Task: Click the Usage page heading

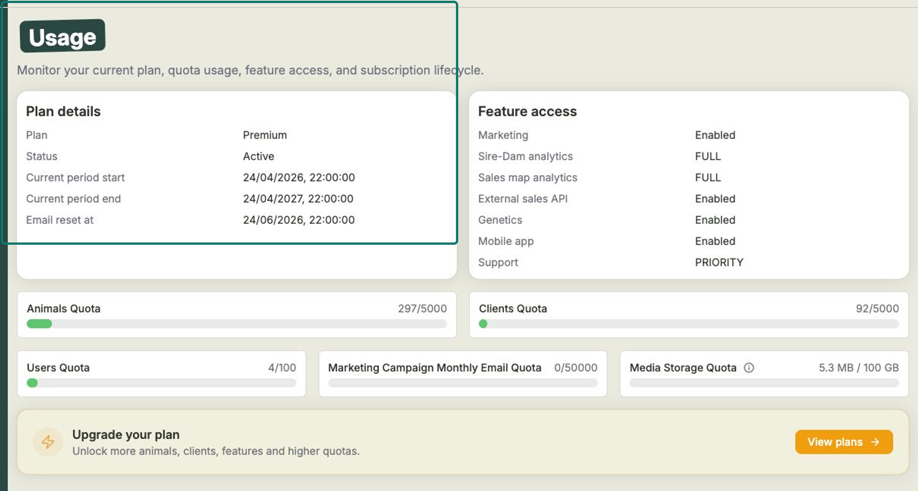Action: [x=63, y=36]
